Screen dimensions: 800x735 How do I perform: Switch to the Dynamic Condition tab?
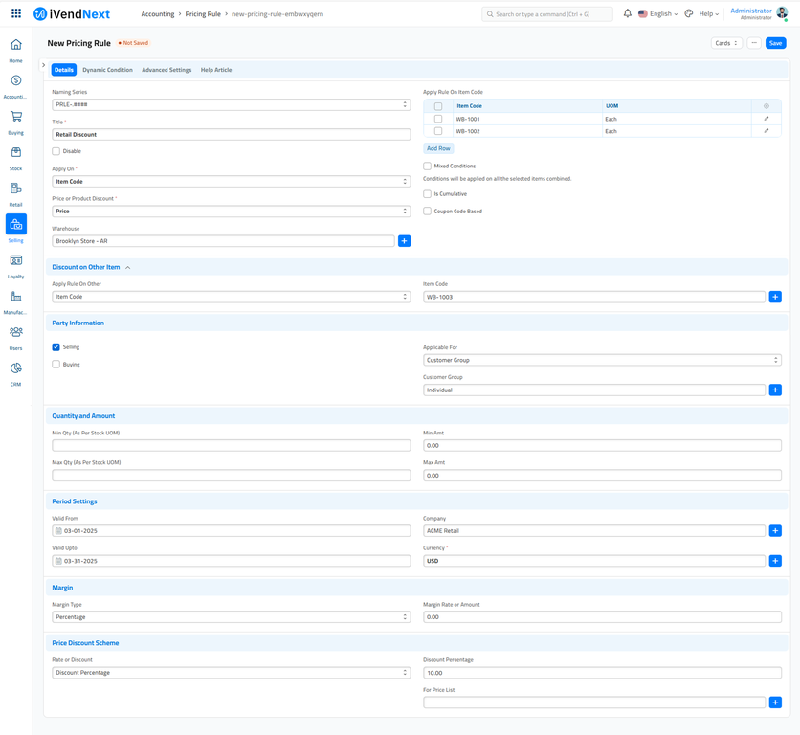coord(107,70)
